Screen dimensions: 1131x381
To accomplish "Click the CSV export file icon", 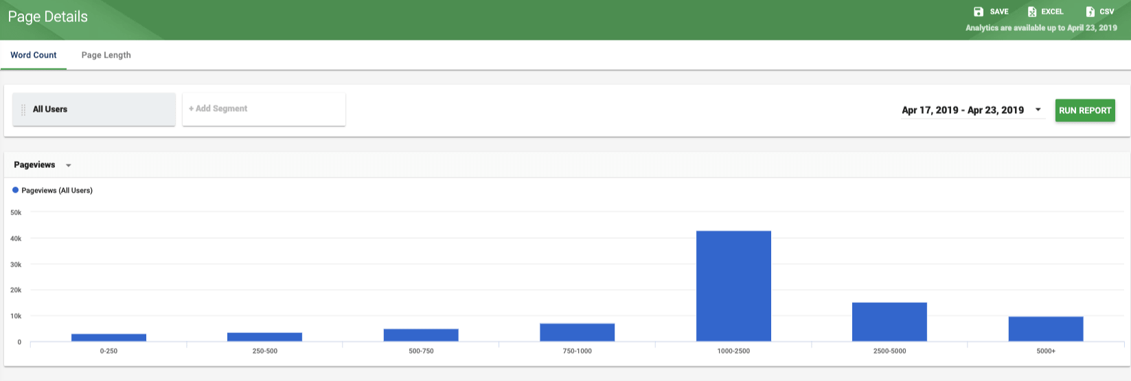I will click(x=1090, y=12).
